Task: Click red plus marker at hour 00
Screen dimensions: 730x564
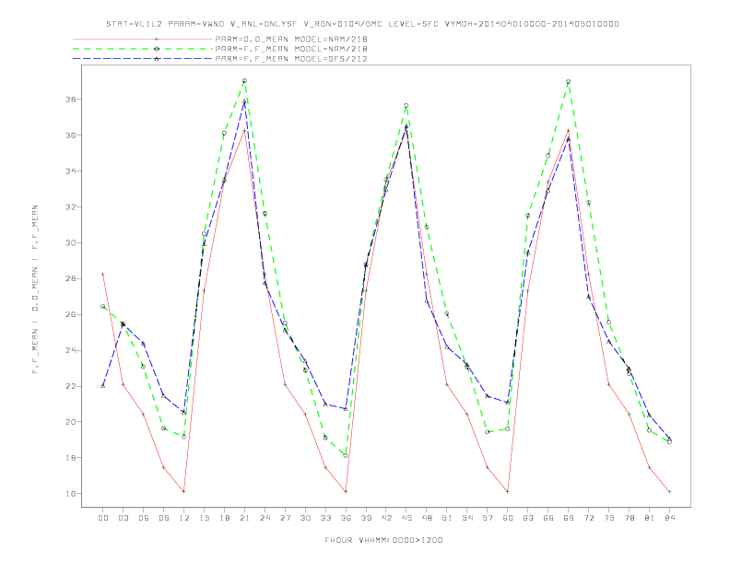Action: point(103,275)
